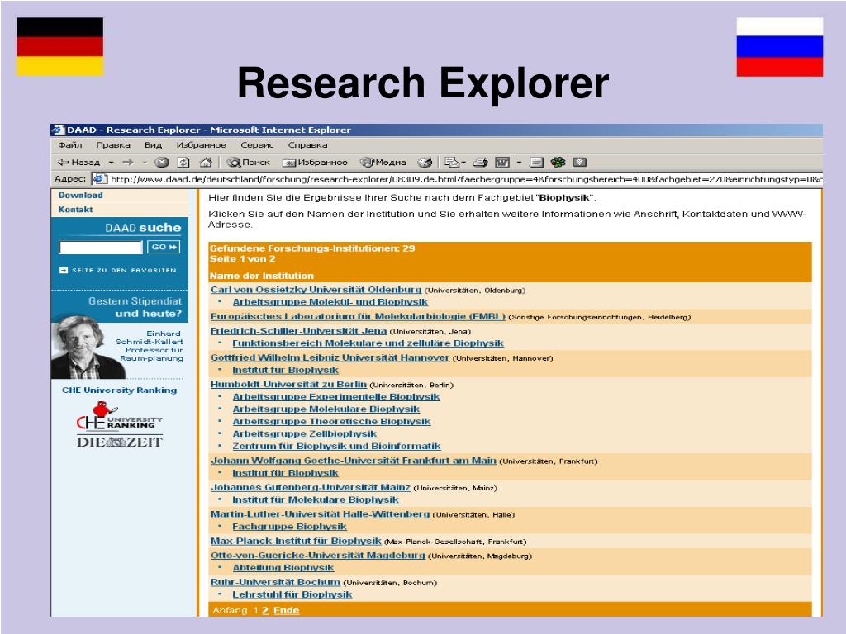Open Otto-von-Guericke-Universität Magdeburg link
Screen dimensions: 846x634
(x=318, y=556)
